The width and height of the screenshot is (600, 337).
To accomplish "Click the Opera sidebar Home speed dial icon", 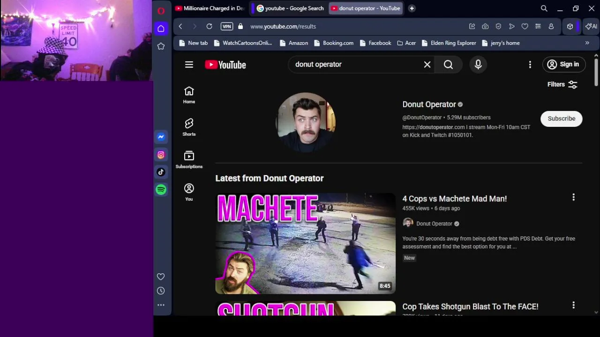I will (x=161, y=29).
